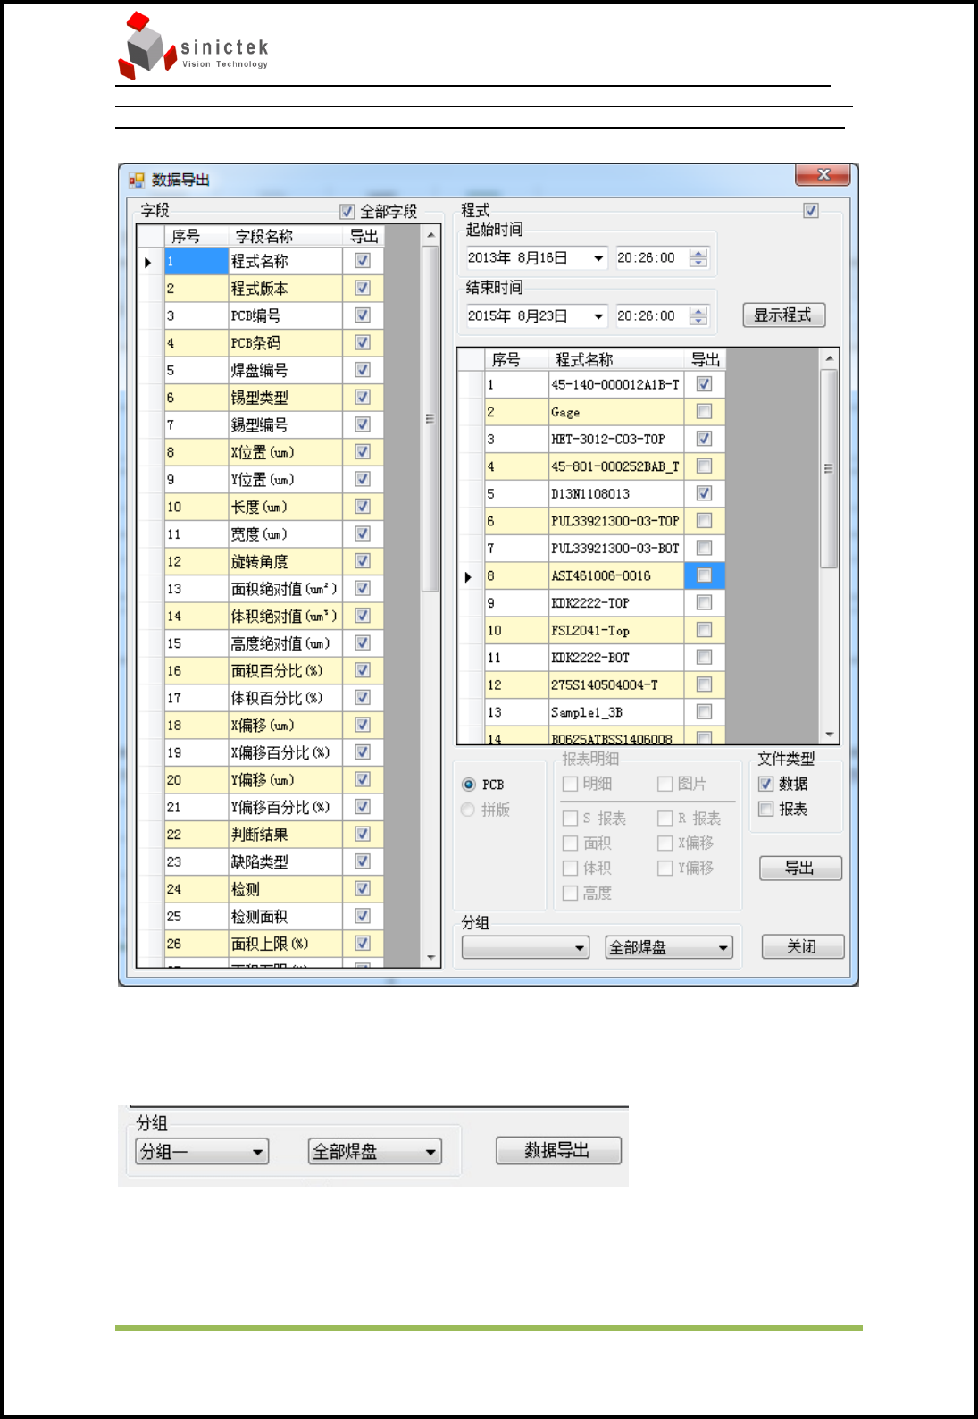Image resolution: width=978 pixels, height=1419 pixels.
Task: Open the start date 2013年8月16日 dropdown
Action: click(598, 258)
